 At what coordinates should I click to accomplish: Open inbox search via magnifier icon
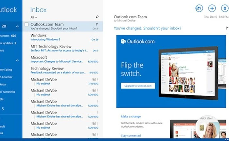[x=97, y=17]
